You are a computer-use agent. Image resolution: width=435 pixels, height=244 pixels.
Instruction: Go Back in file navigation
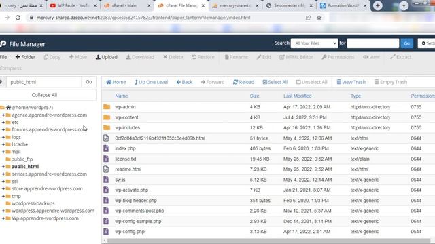pyautogui.click(x=184, y=82)
